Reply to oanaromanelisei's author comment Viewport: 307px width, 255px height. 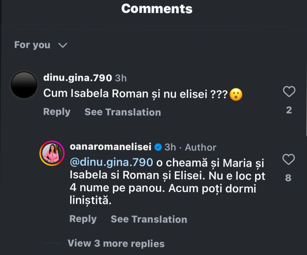83,219
